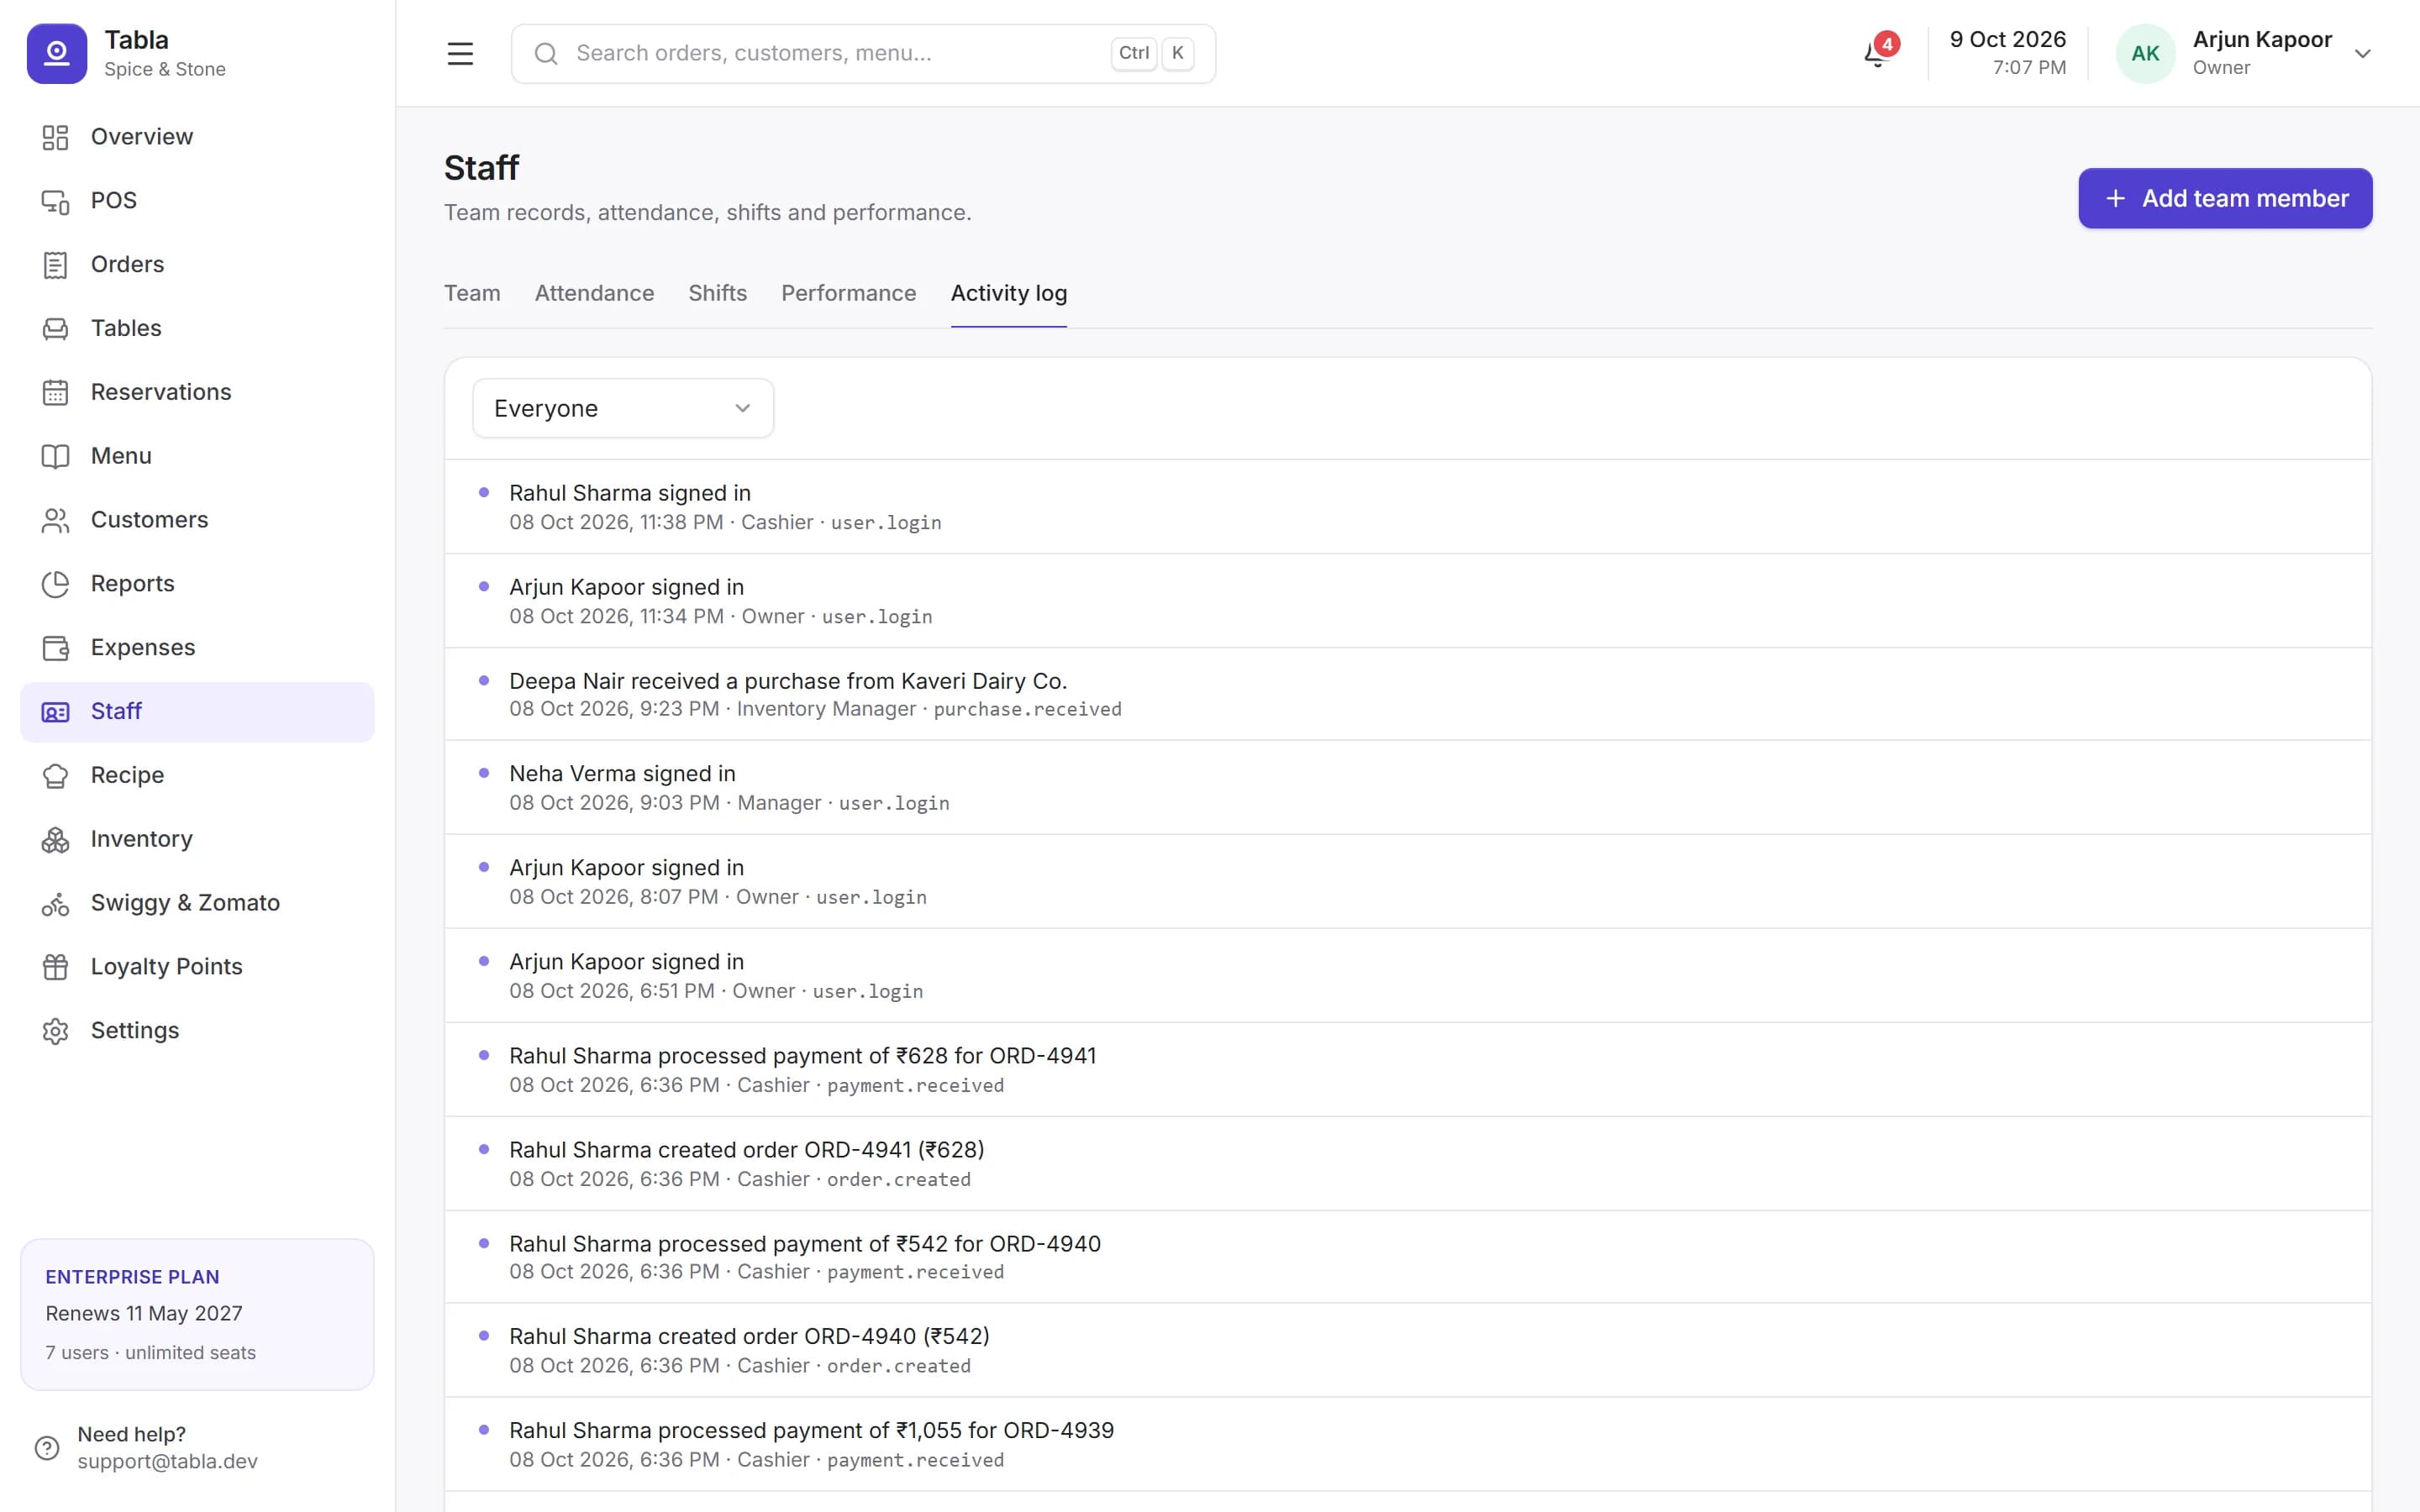Select the Activity log tab
Image resolution: width=2420 pixels, height=1512 pixels.
(1008, 293)
